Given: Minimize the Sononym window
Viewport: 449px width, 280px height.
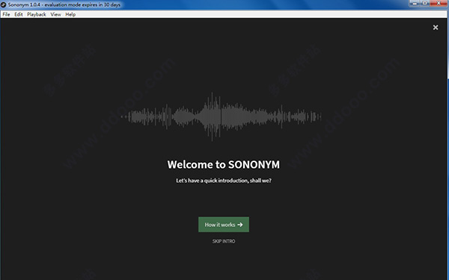Looking at the screenshot, I should 415,4.
